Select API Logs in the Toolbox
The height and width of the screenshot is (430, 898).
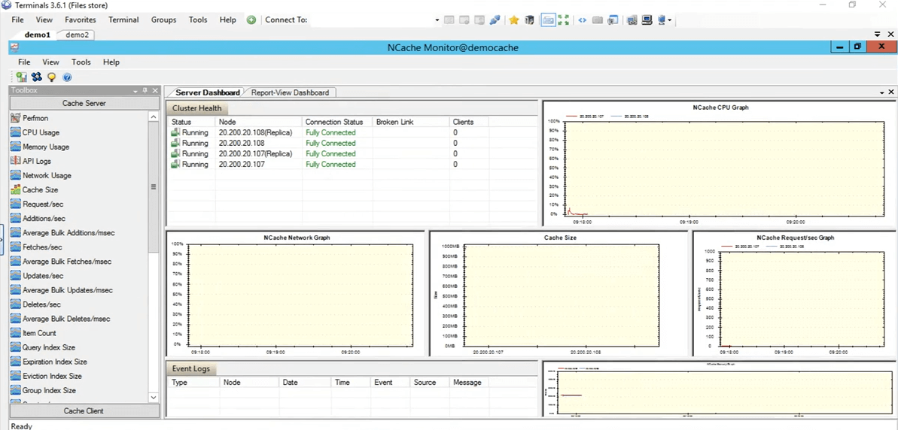coord(31,161)
